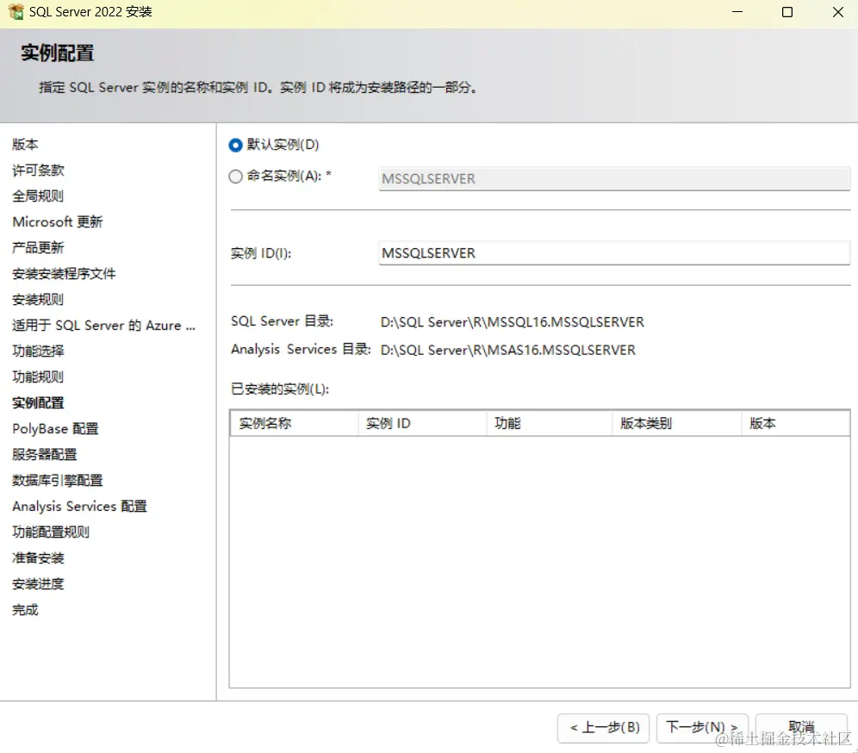Viewport: 858px width, 753px height.
Task: Select the 默认实例 radio button
Action: pos(234,145)
